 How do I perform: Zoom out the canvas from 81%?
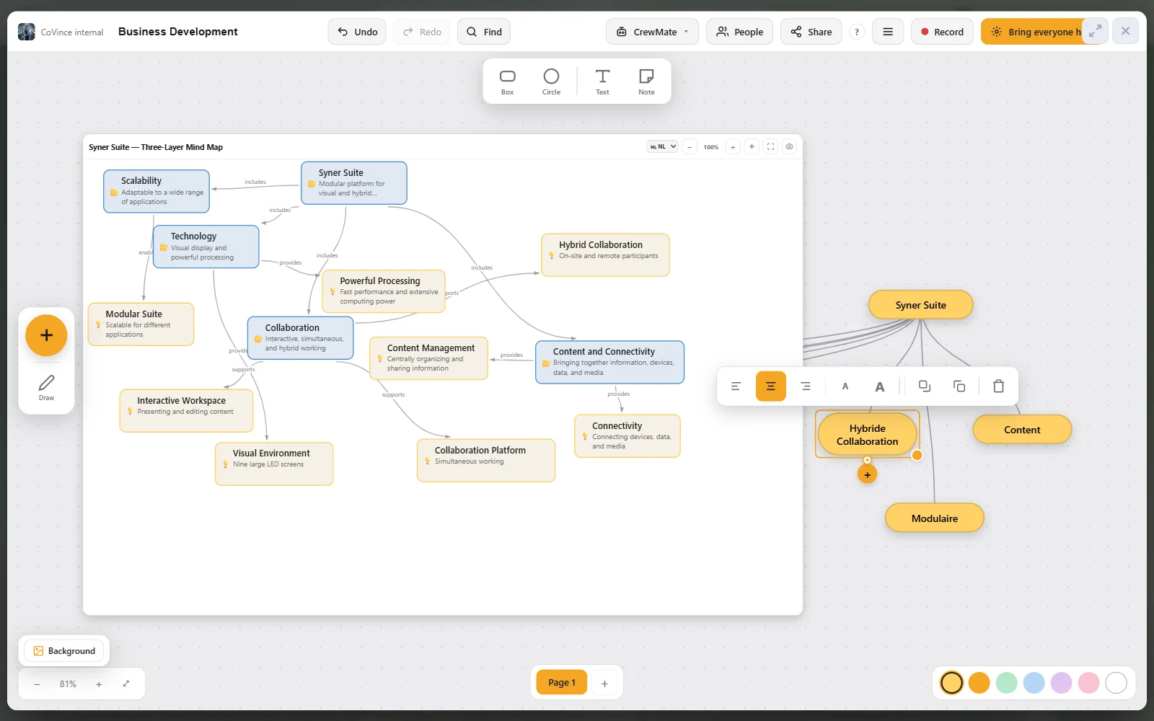click(37, 684)
